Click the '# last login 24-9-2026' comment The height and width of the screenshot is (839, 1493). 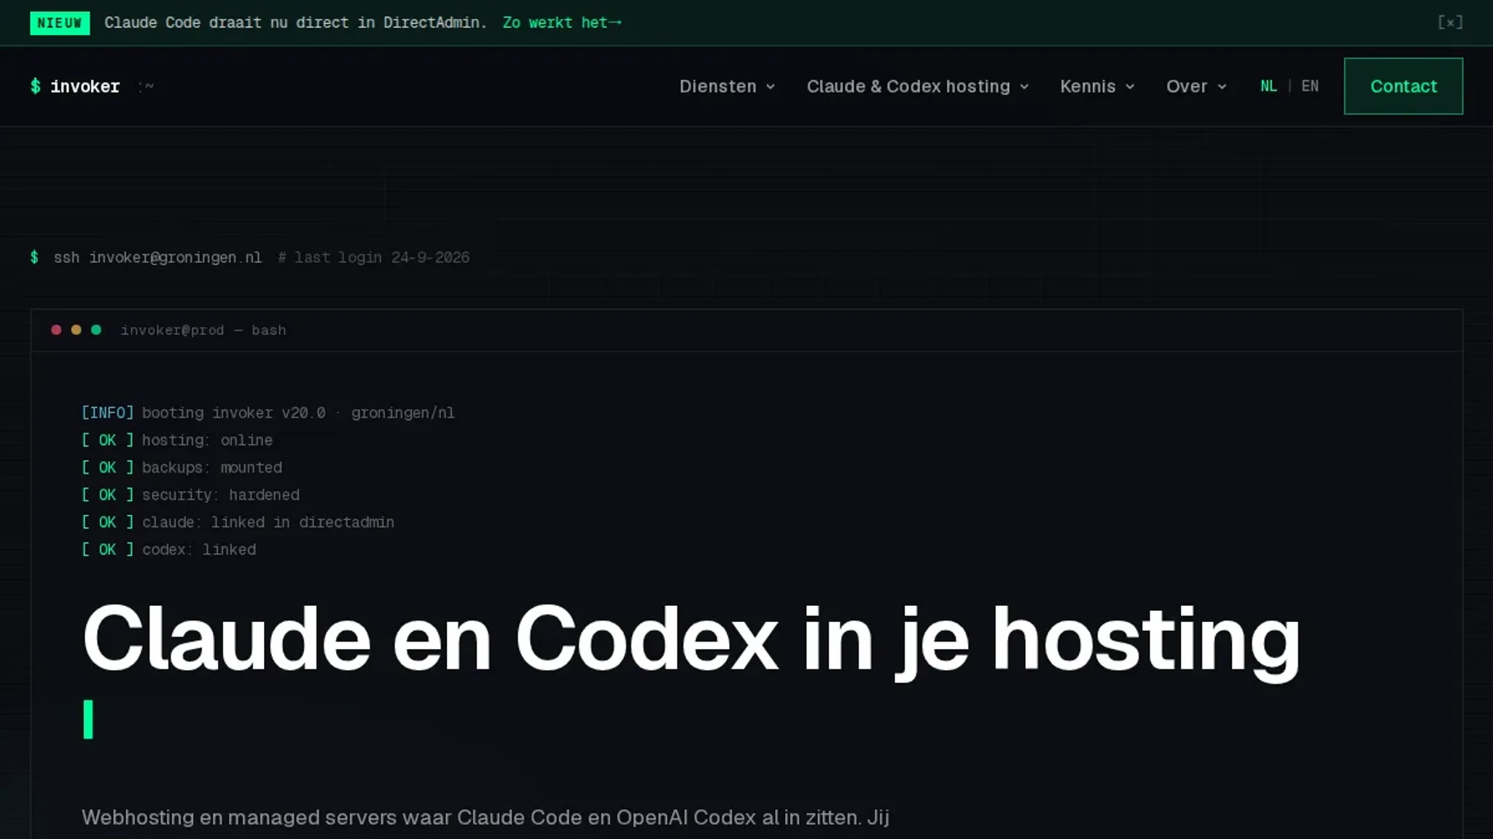pyautogui.click(x=373, y=257)
